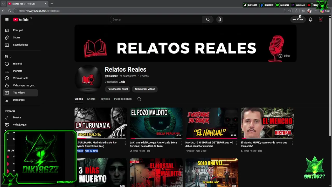Select the Shorts channel tab

[91, 99]
